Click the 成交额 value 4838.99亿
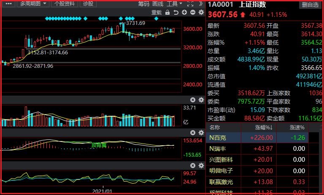The width and height of the screenshot is (324, 195). tap(251, 59)
